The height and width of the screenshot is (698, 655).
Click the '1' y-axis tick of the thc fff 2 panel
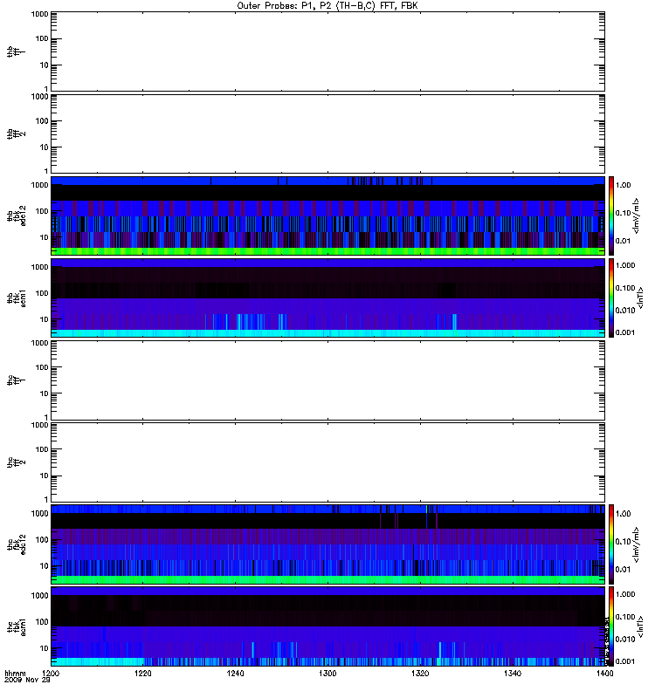click(x=46, y=499)
